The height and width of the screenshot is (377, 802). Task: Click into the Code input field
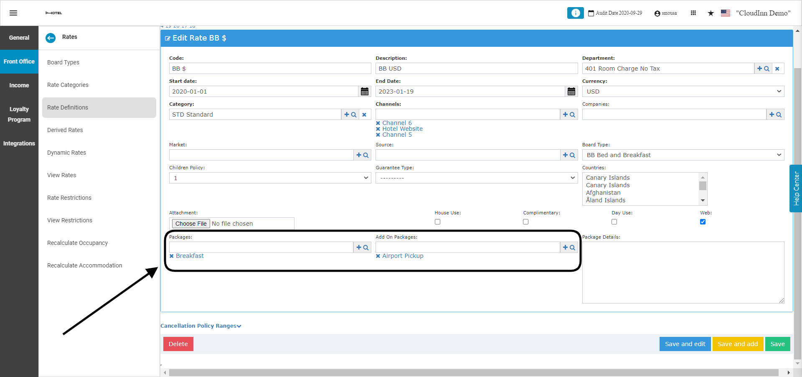(270, 69)
